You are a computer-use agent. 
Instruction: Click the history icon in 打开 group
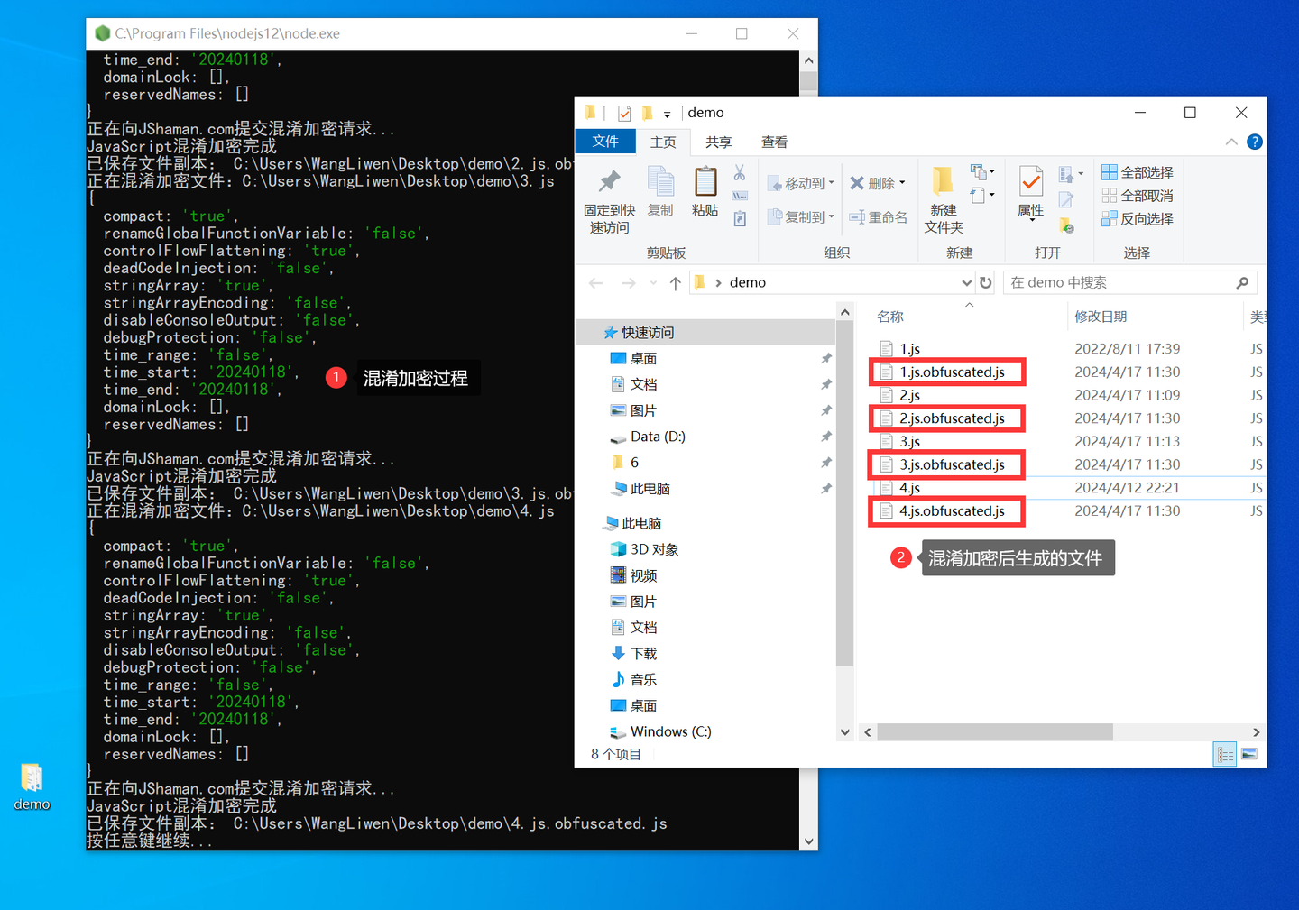[1066, 224]
